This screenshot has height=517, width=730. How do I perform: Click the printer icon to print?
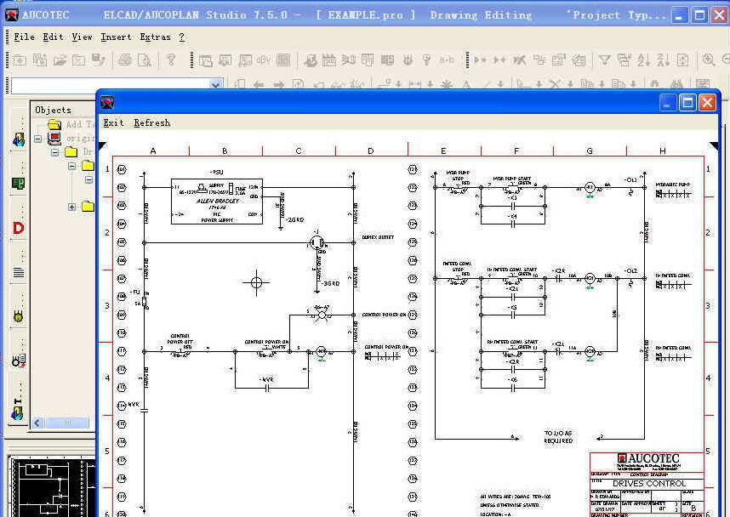126,61
